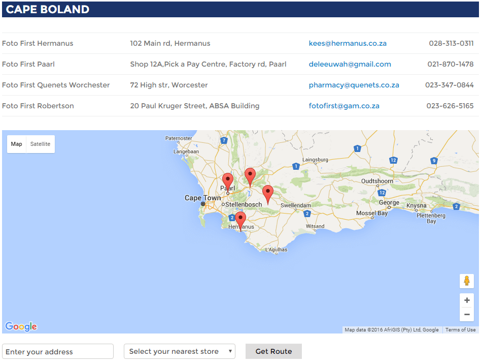Image resolution: width=481 pixels, height=364 pixels.
Task: Click the Foto First Paarl store name
Action: (x=28, y=64)
